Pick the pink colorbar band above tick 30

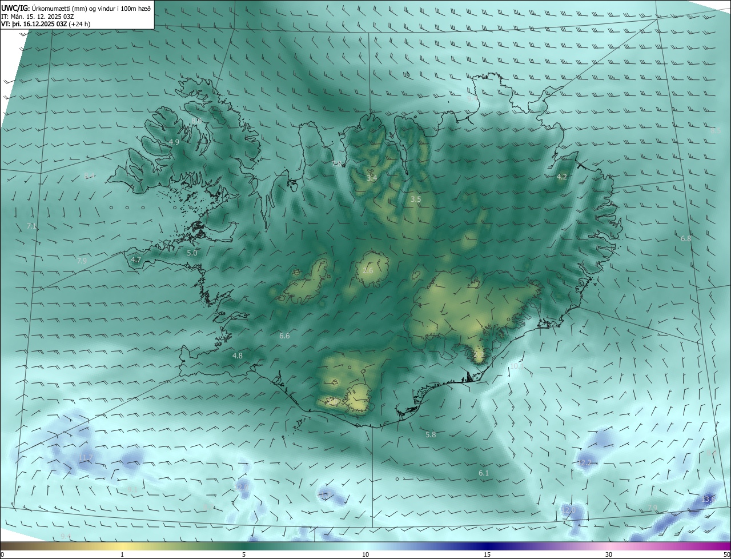[x=609, y=546]
